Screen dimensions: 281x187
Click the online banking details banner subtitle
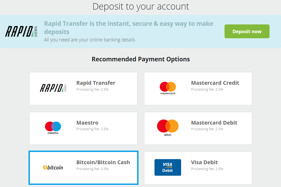click(89, 40)
